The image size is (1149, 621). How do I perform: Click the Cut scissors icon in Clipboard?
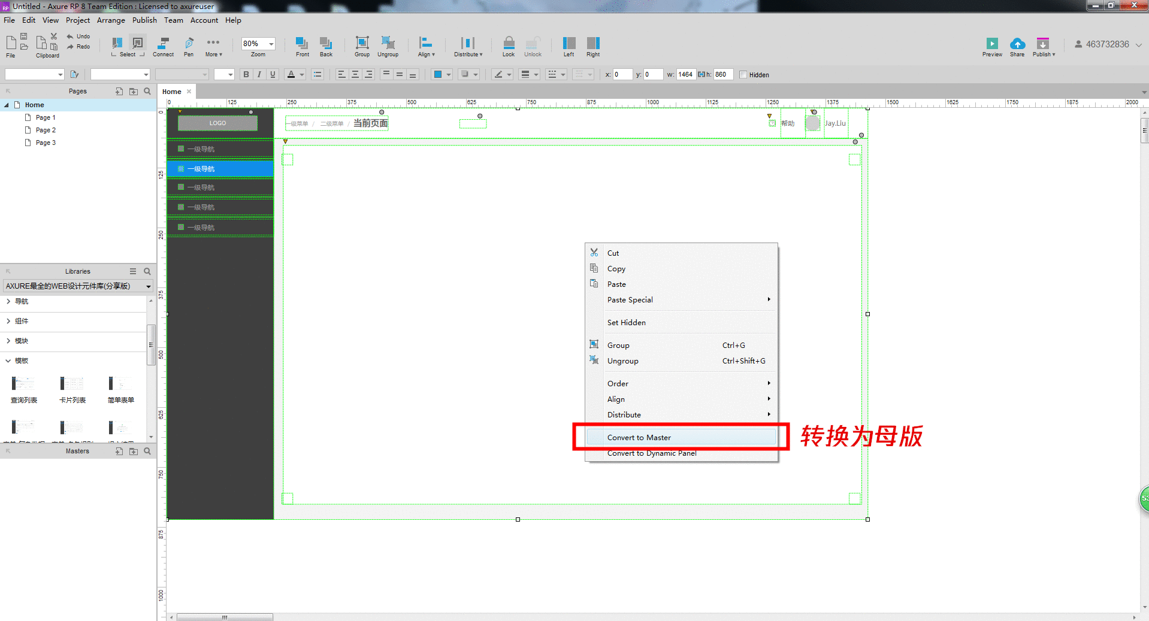pyautogui.click(x=54, y=37)
